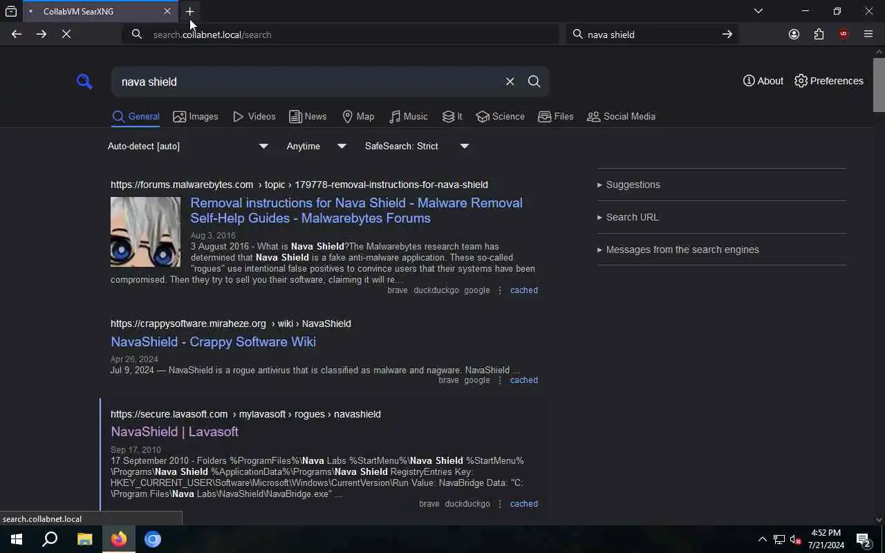Select the CollabVM SearXNG tab
This screenshot has width=885, height=553.
pos(100,11)
